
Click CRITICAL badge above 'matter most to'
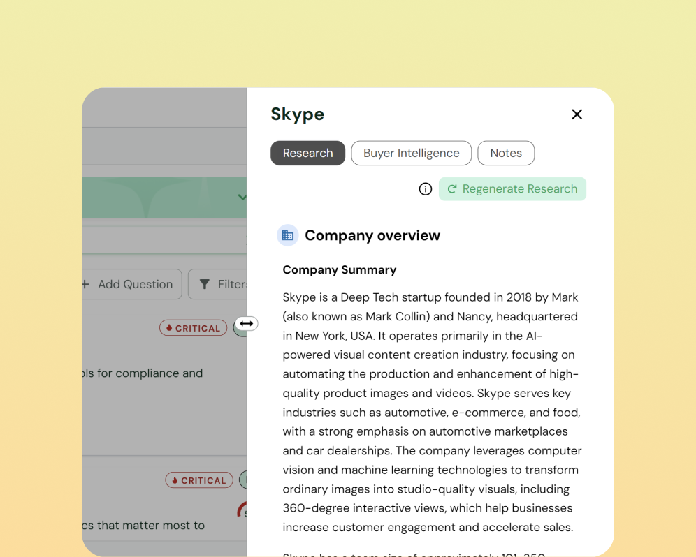199,480
